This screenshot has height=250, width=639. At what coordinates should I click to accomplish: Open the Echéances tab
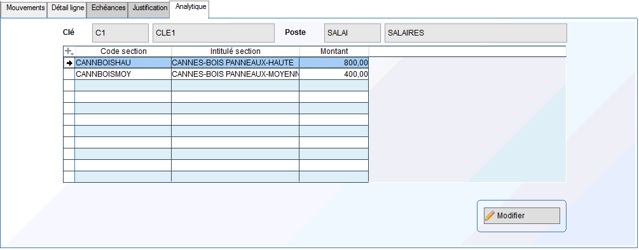(107, 9)
